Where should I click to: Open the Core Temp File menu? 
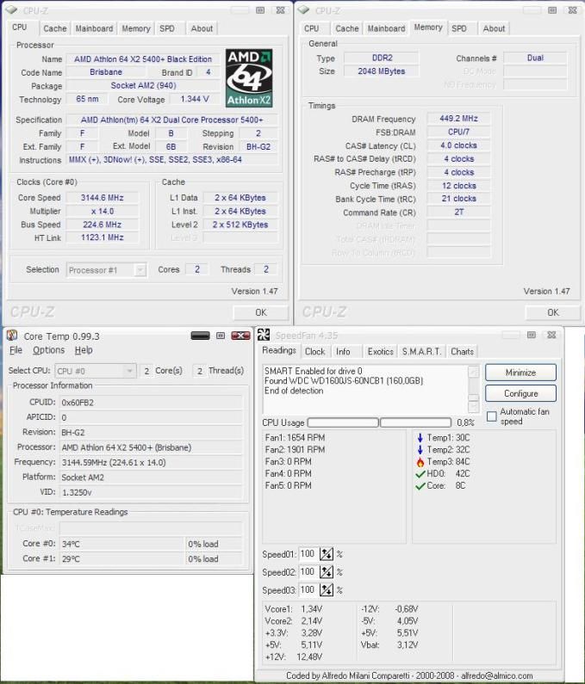[16, 350]
